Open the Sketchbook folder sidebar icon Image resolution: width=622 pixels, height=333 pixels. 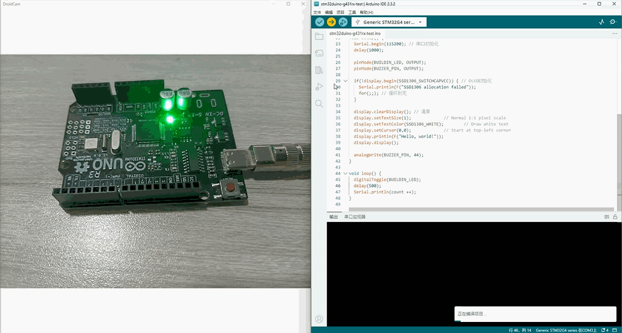tap(319, 36)
